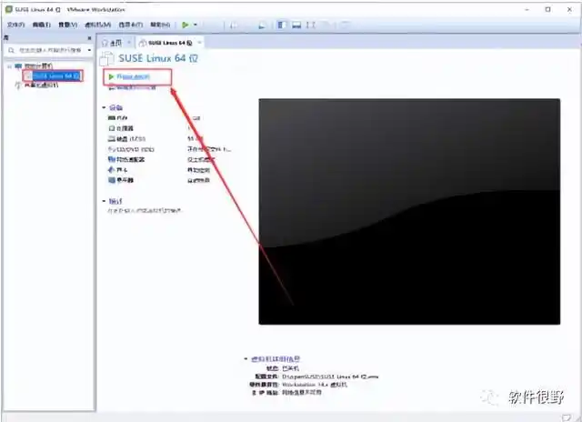This screenshot has height=422, width=582.
Task: Click the hard disk (SCSI) device icon
Action: click(x=111, y=139)
